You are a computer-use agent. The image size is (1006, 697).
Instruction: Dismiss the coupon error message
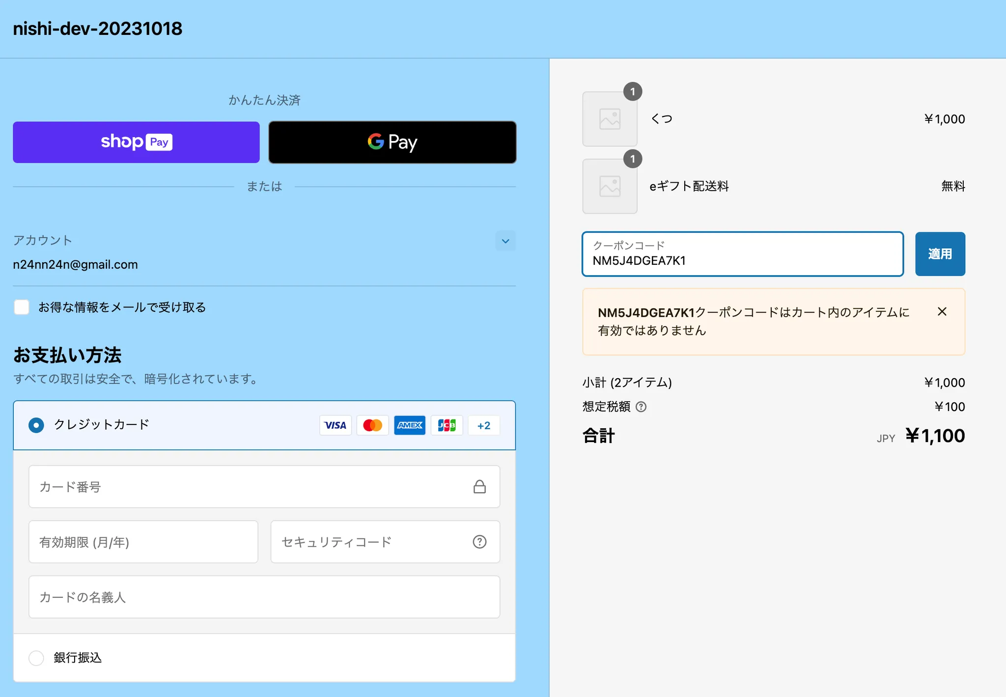point(942,312)
